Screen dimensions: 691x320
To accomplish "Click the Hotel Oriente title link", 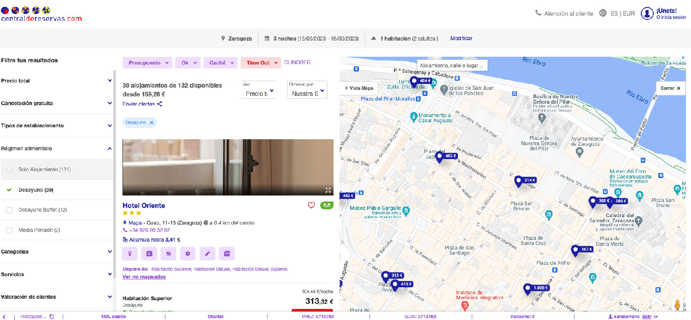I will 144,206.
